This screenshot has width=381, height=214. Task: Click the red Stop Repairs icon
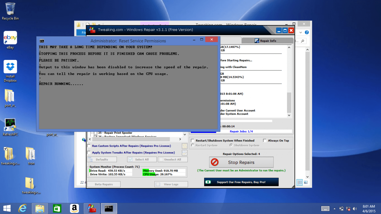click(x=214, y=162)
